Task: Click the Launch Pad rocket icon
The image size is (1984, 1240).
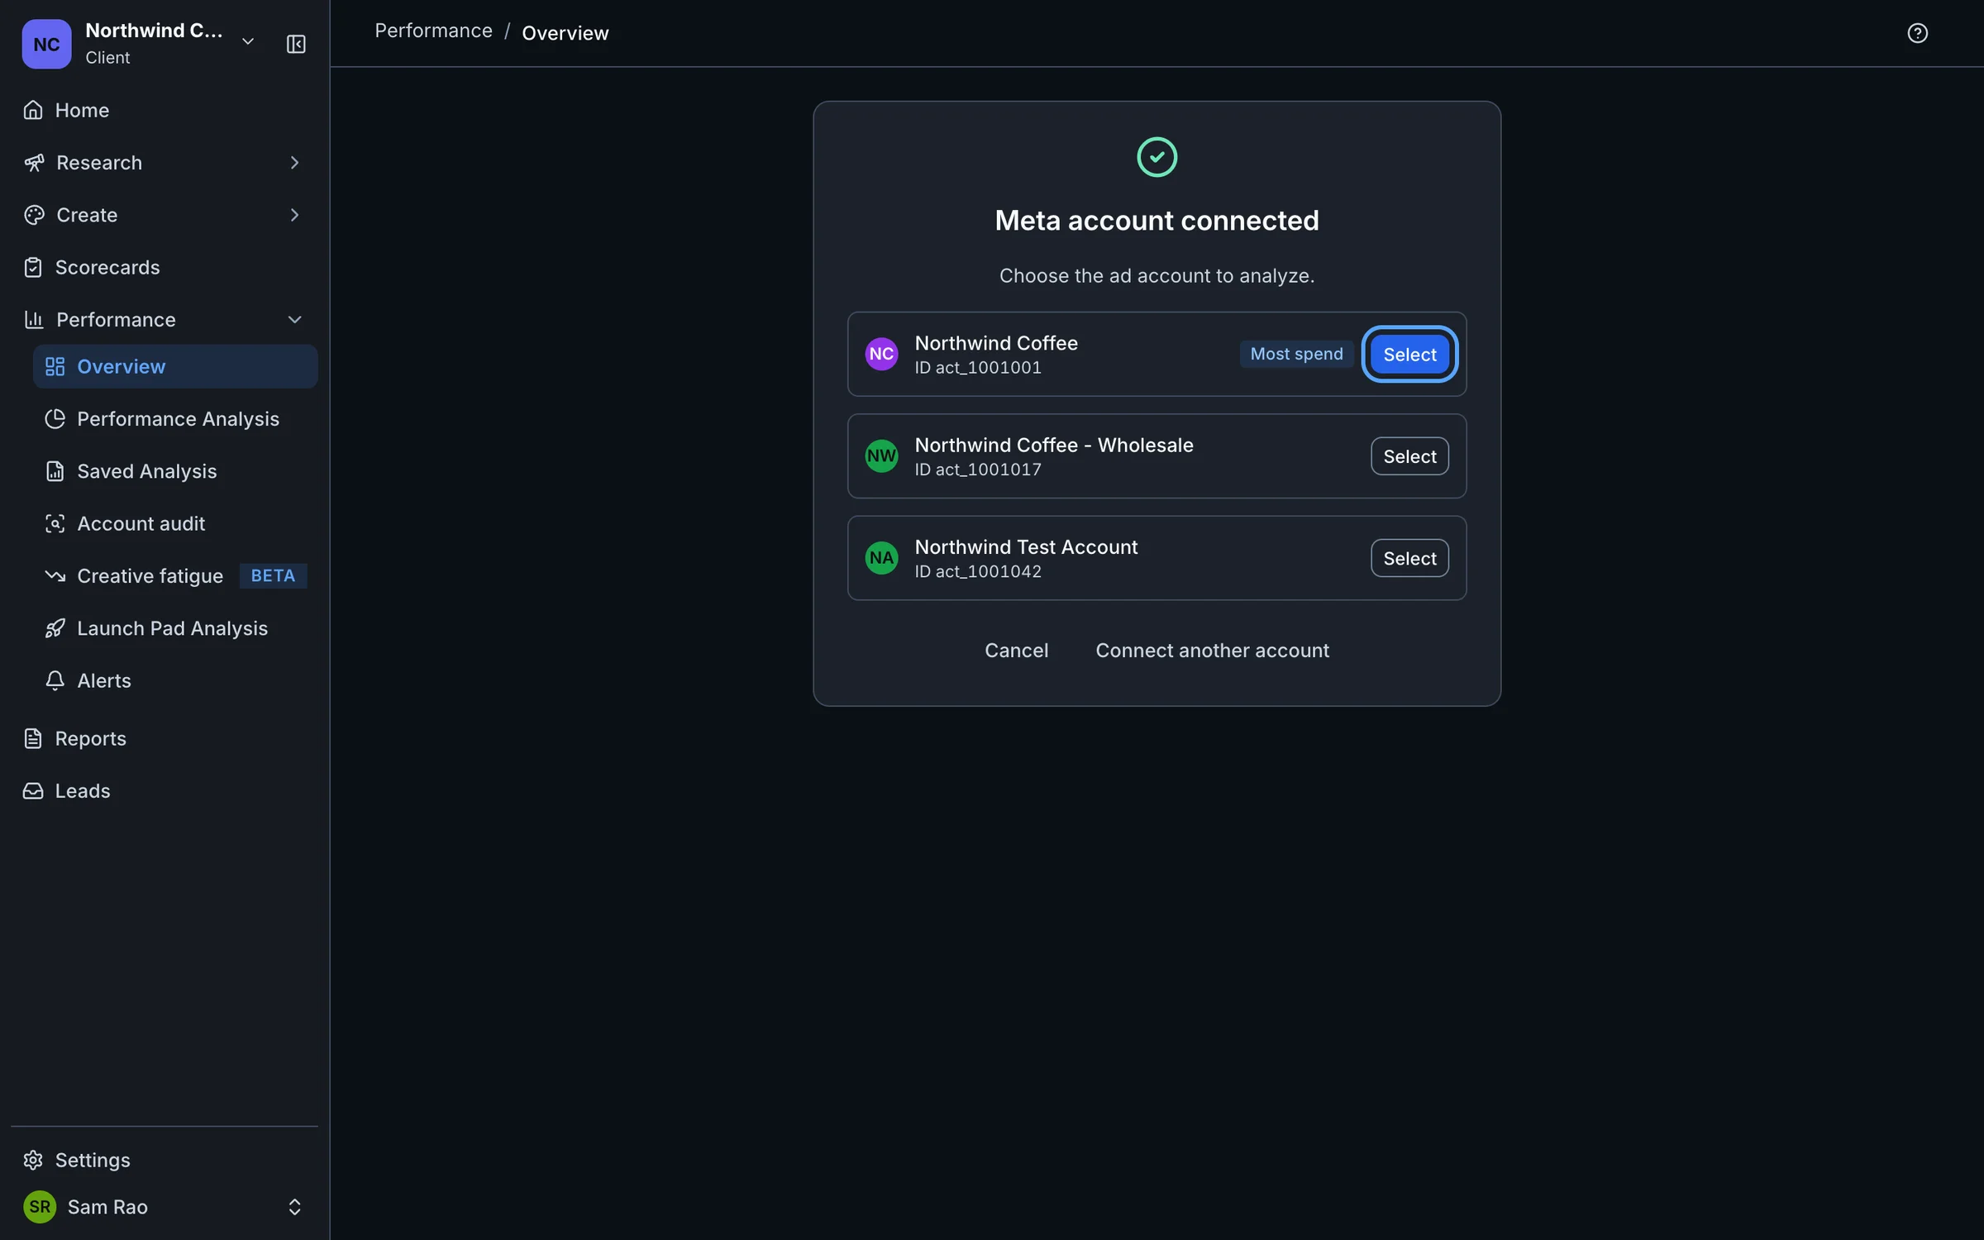Action: (55, 628)
